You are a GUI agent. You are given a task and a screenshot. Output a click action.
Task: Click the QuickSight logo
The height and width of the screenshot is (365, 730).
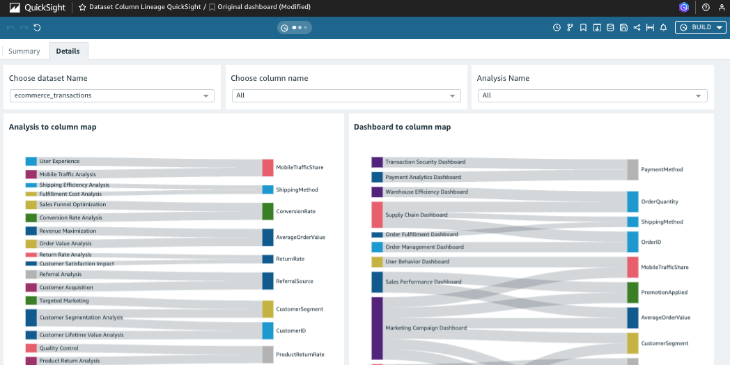(38, 8)
